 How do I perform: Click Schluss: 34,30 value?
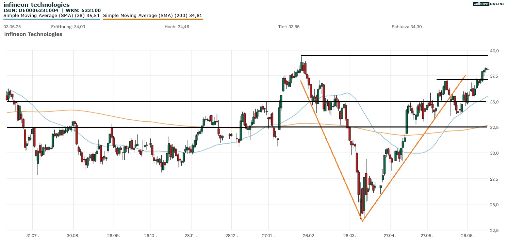pos(407,27)
